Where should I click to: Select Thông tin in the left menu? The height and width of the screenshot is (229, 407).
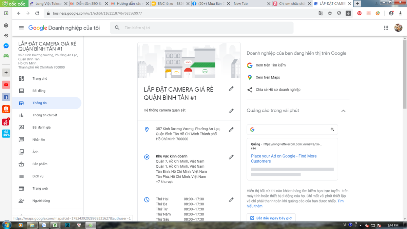[x=47, y=103]
